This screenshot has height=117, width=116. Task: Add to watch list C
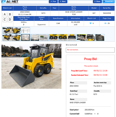tap(5, 20)
